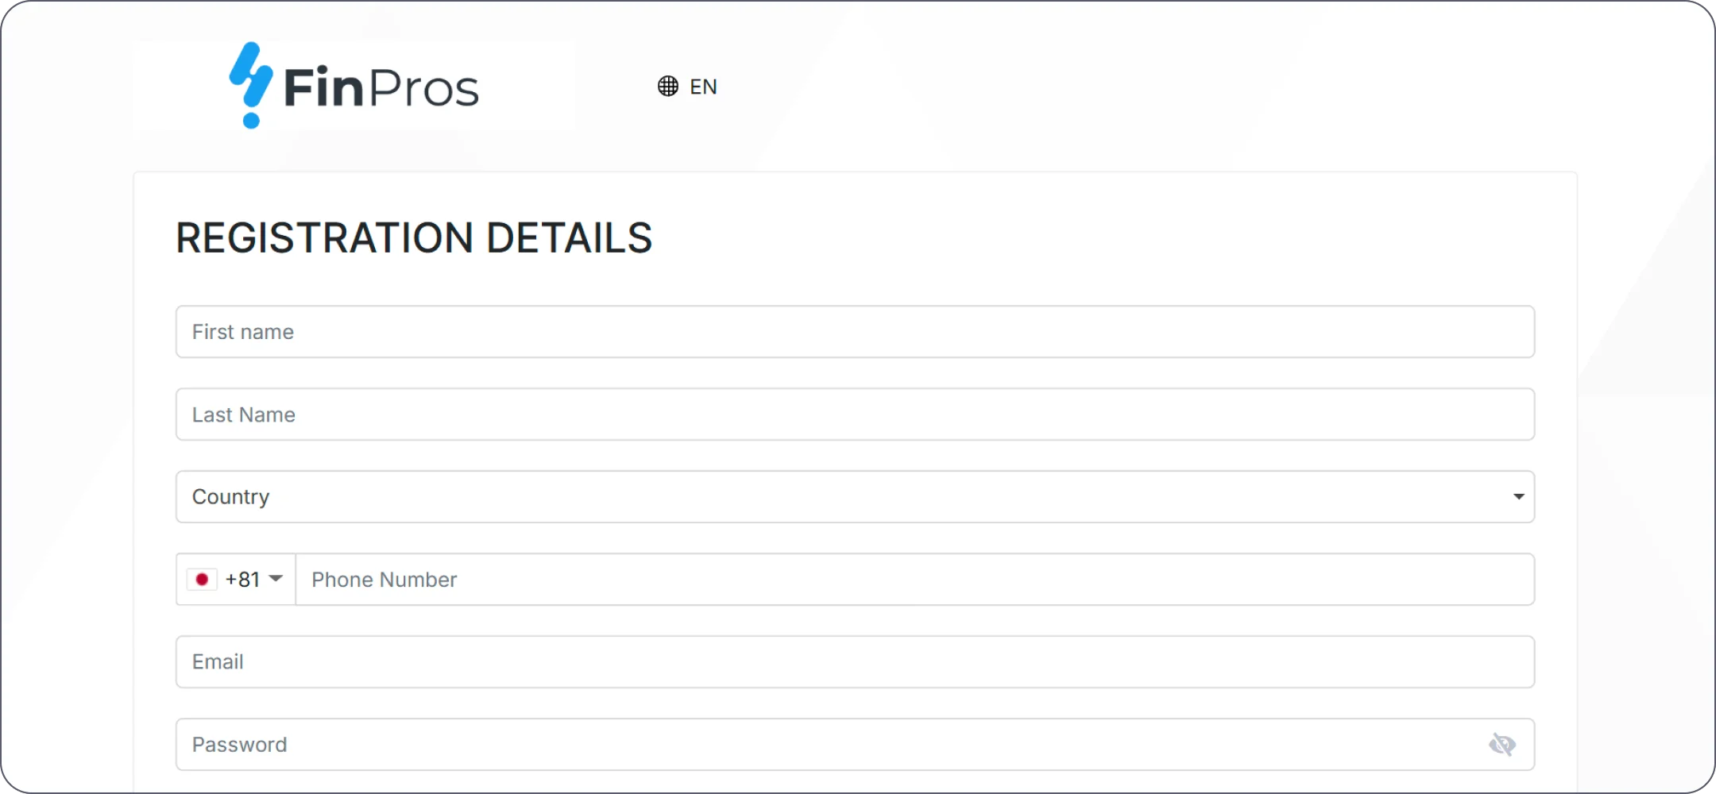Expand the caret beside the +81 code
1716x794 pixels.
(x=276, y=579)
